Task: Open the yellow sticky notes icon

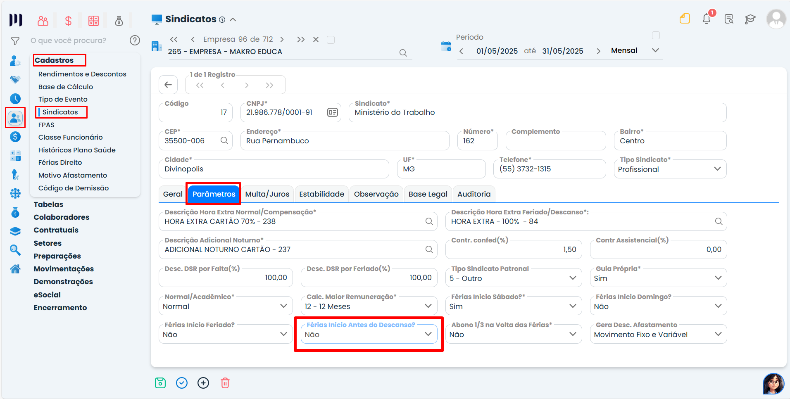Action: click(685, 19)
